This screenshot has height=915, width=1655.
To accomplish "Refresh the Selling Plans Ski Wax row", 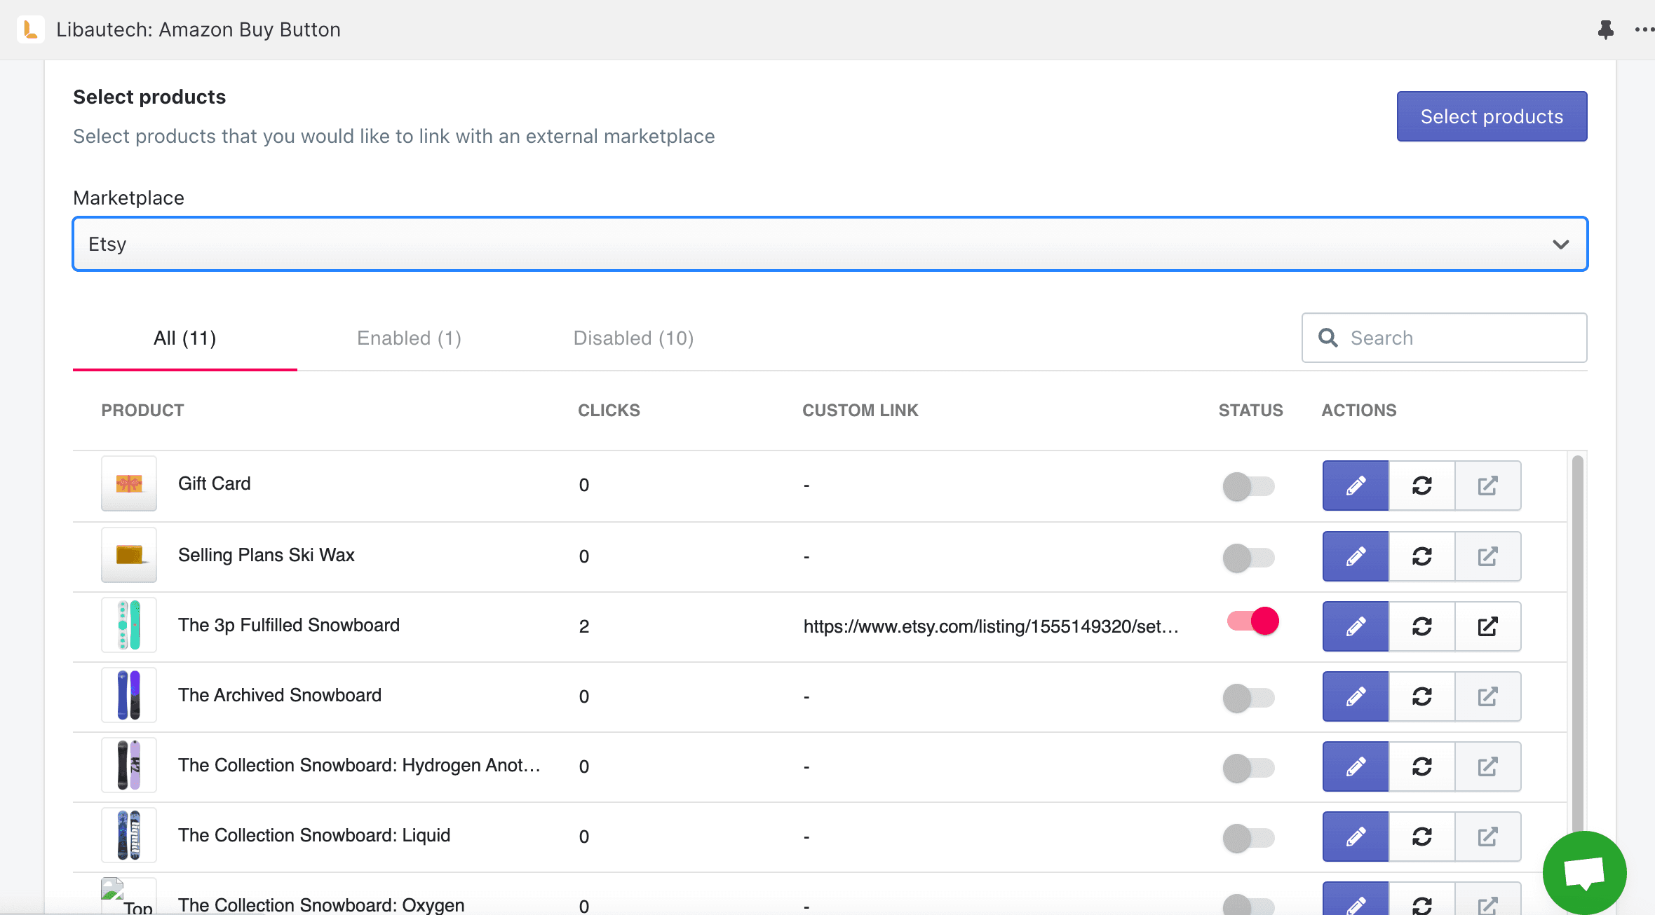I will (x=1421, y=556).
